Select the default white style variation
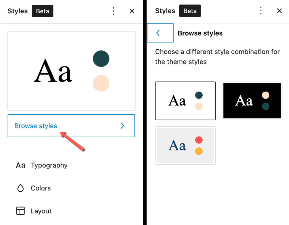Image resolution: width=289 pixels, height=225 pixels. pyautogui.click(x=185, y=101)
